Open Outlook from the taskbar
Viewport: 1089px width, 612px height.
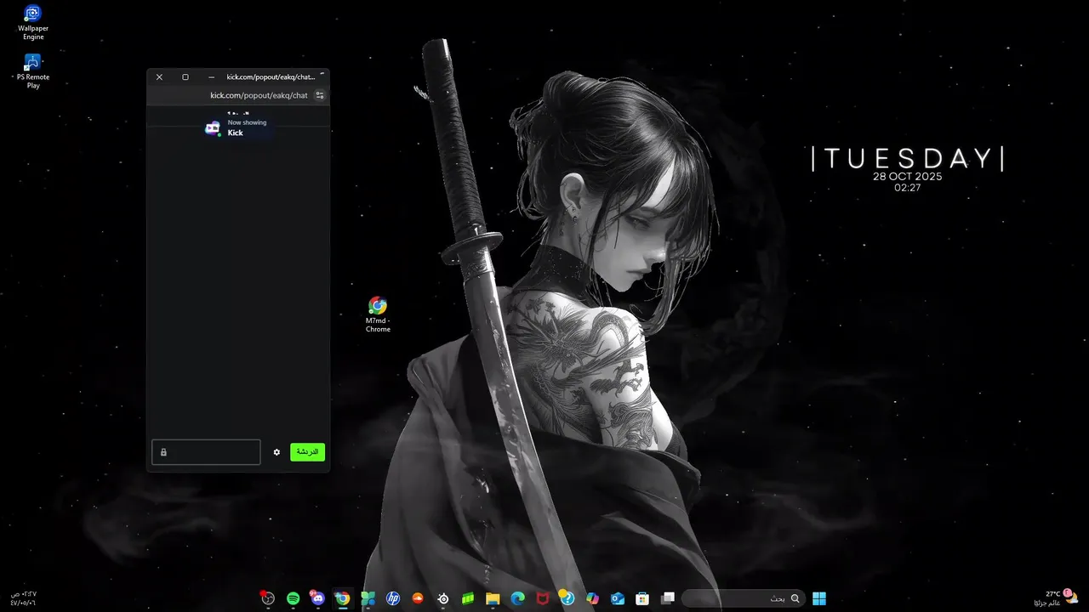tap(618, 598)
